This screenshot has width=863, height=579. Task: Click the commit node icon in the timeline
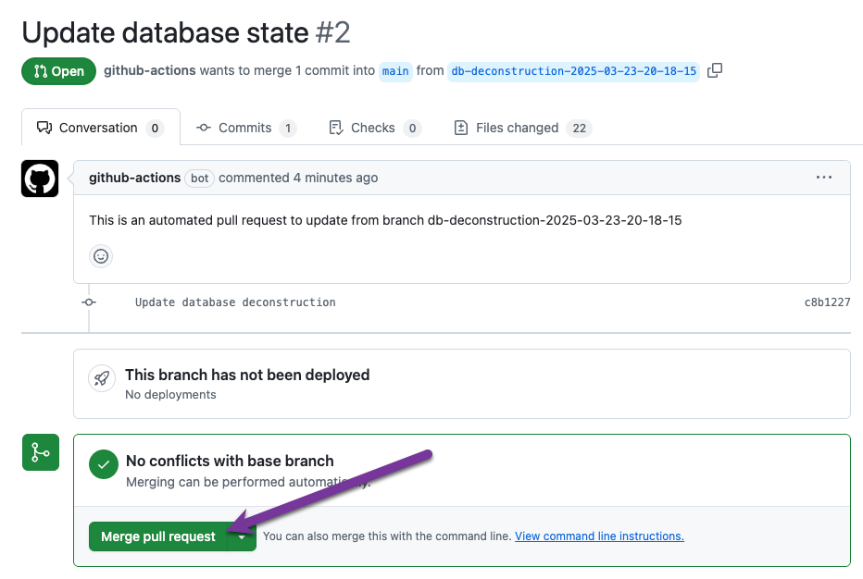click(89, 302)
